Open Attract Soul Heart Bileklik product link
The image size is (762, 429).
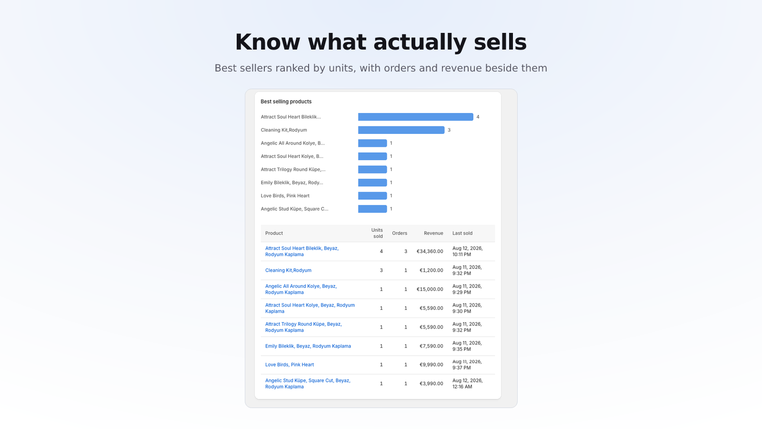pyautogui.click(x=302, y=251)
